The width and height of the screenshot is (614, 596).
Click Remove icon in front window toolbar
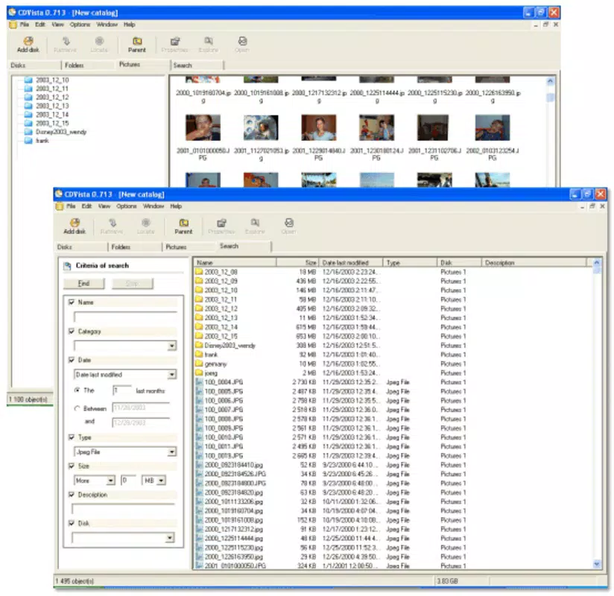(112, 223)
